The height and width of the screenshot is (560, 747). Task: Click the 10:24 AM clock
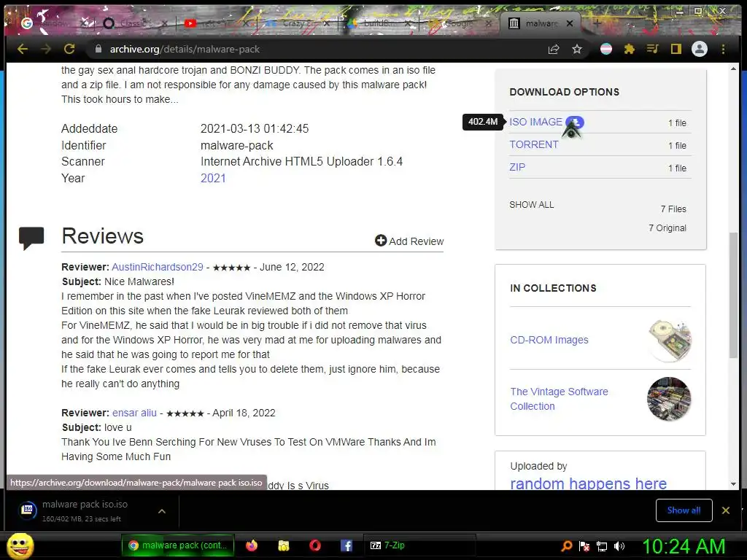pos(684,546)
